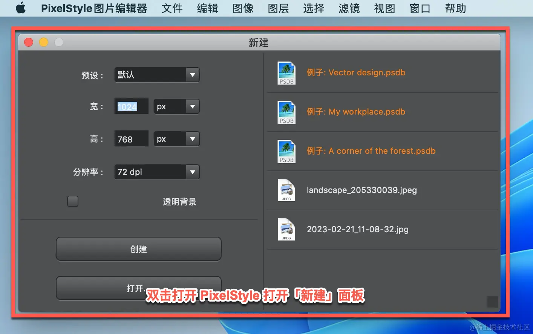Click the A corner of the forest.psdb icon

(286, 152)
